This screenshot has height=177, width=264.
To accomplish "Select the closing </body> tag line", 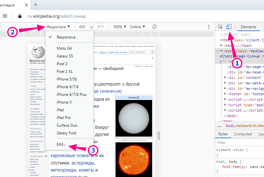I will [230, 116].
